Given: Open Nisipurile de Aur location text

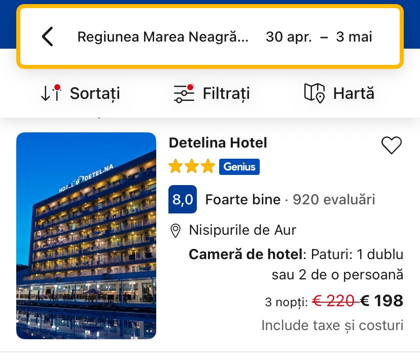Looking at the screenshot, I should click(242, 230).
